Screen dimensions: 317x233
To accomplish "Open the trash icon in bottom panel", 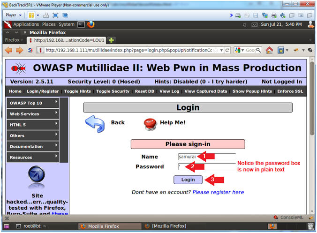I will [310, 226].
